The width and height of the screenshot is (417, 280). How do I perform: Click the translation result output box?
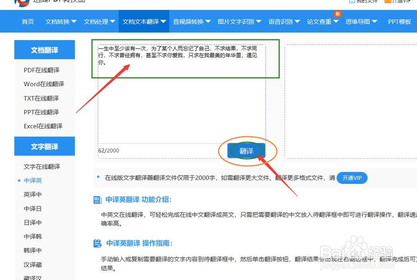pyautogui.click(x=351, y=101)
